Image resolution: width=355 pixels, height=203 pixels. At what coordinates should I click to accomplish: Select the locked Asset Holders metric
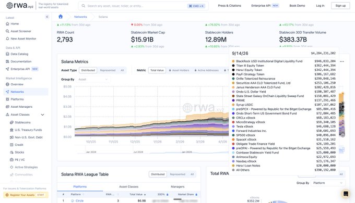coord(179,70)
